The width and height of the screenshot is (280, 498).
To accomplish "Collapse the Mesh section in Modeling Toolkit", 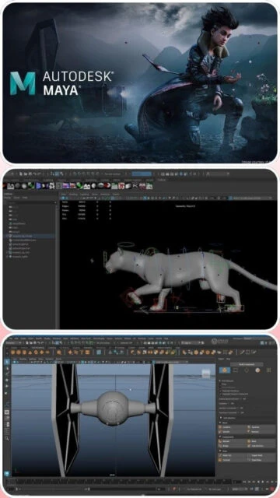I will (220, 423).
